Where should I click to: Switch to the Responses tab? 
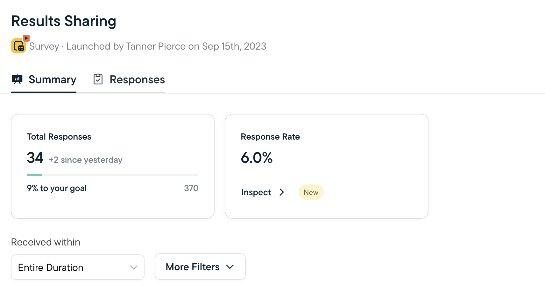point(137,79)
